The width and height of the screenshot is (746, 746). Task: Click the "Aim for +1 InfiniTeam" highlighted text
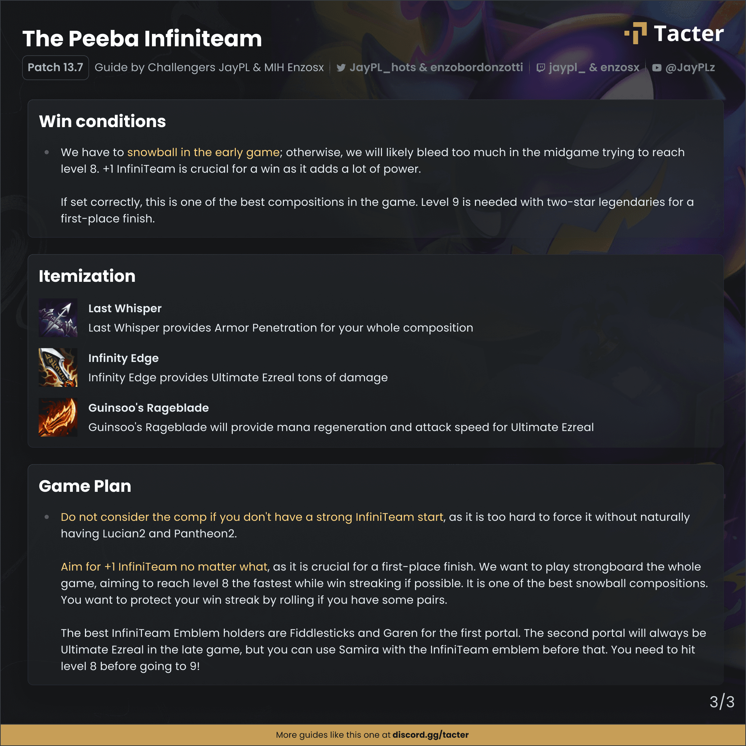(119, 566)
